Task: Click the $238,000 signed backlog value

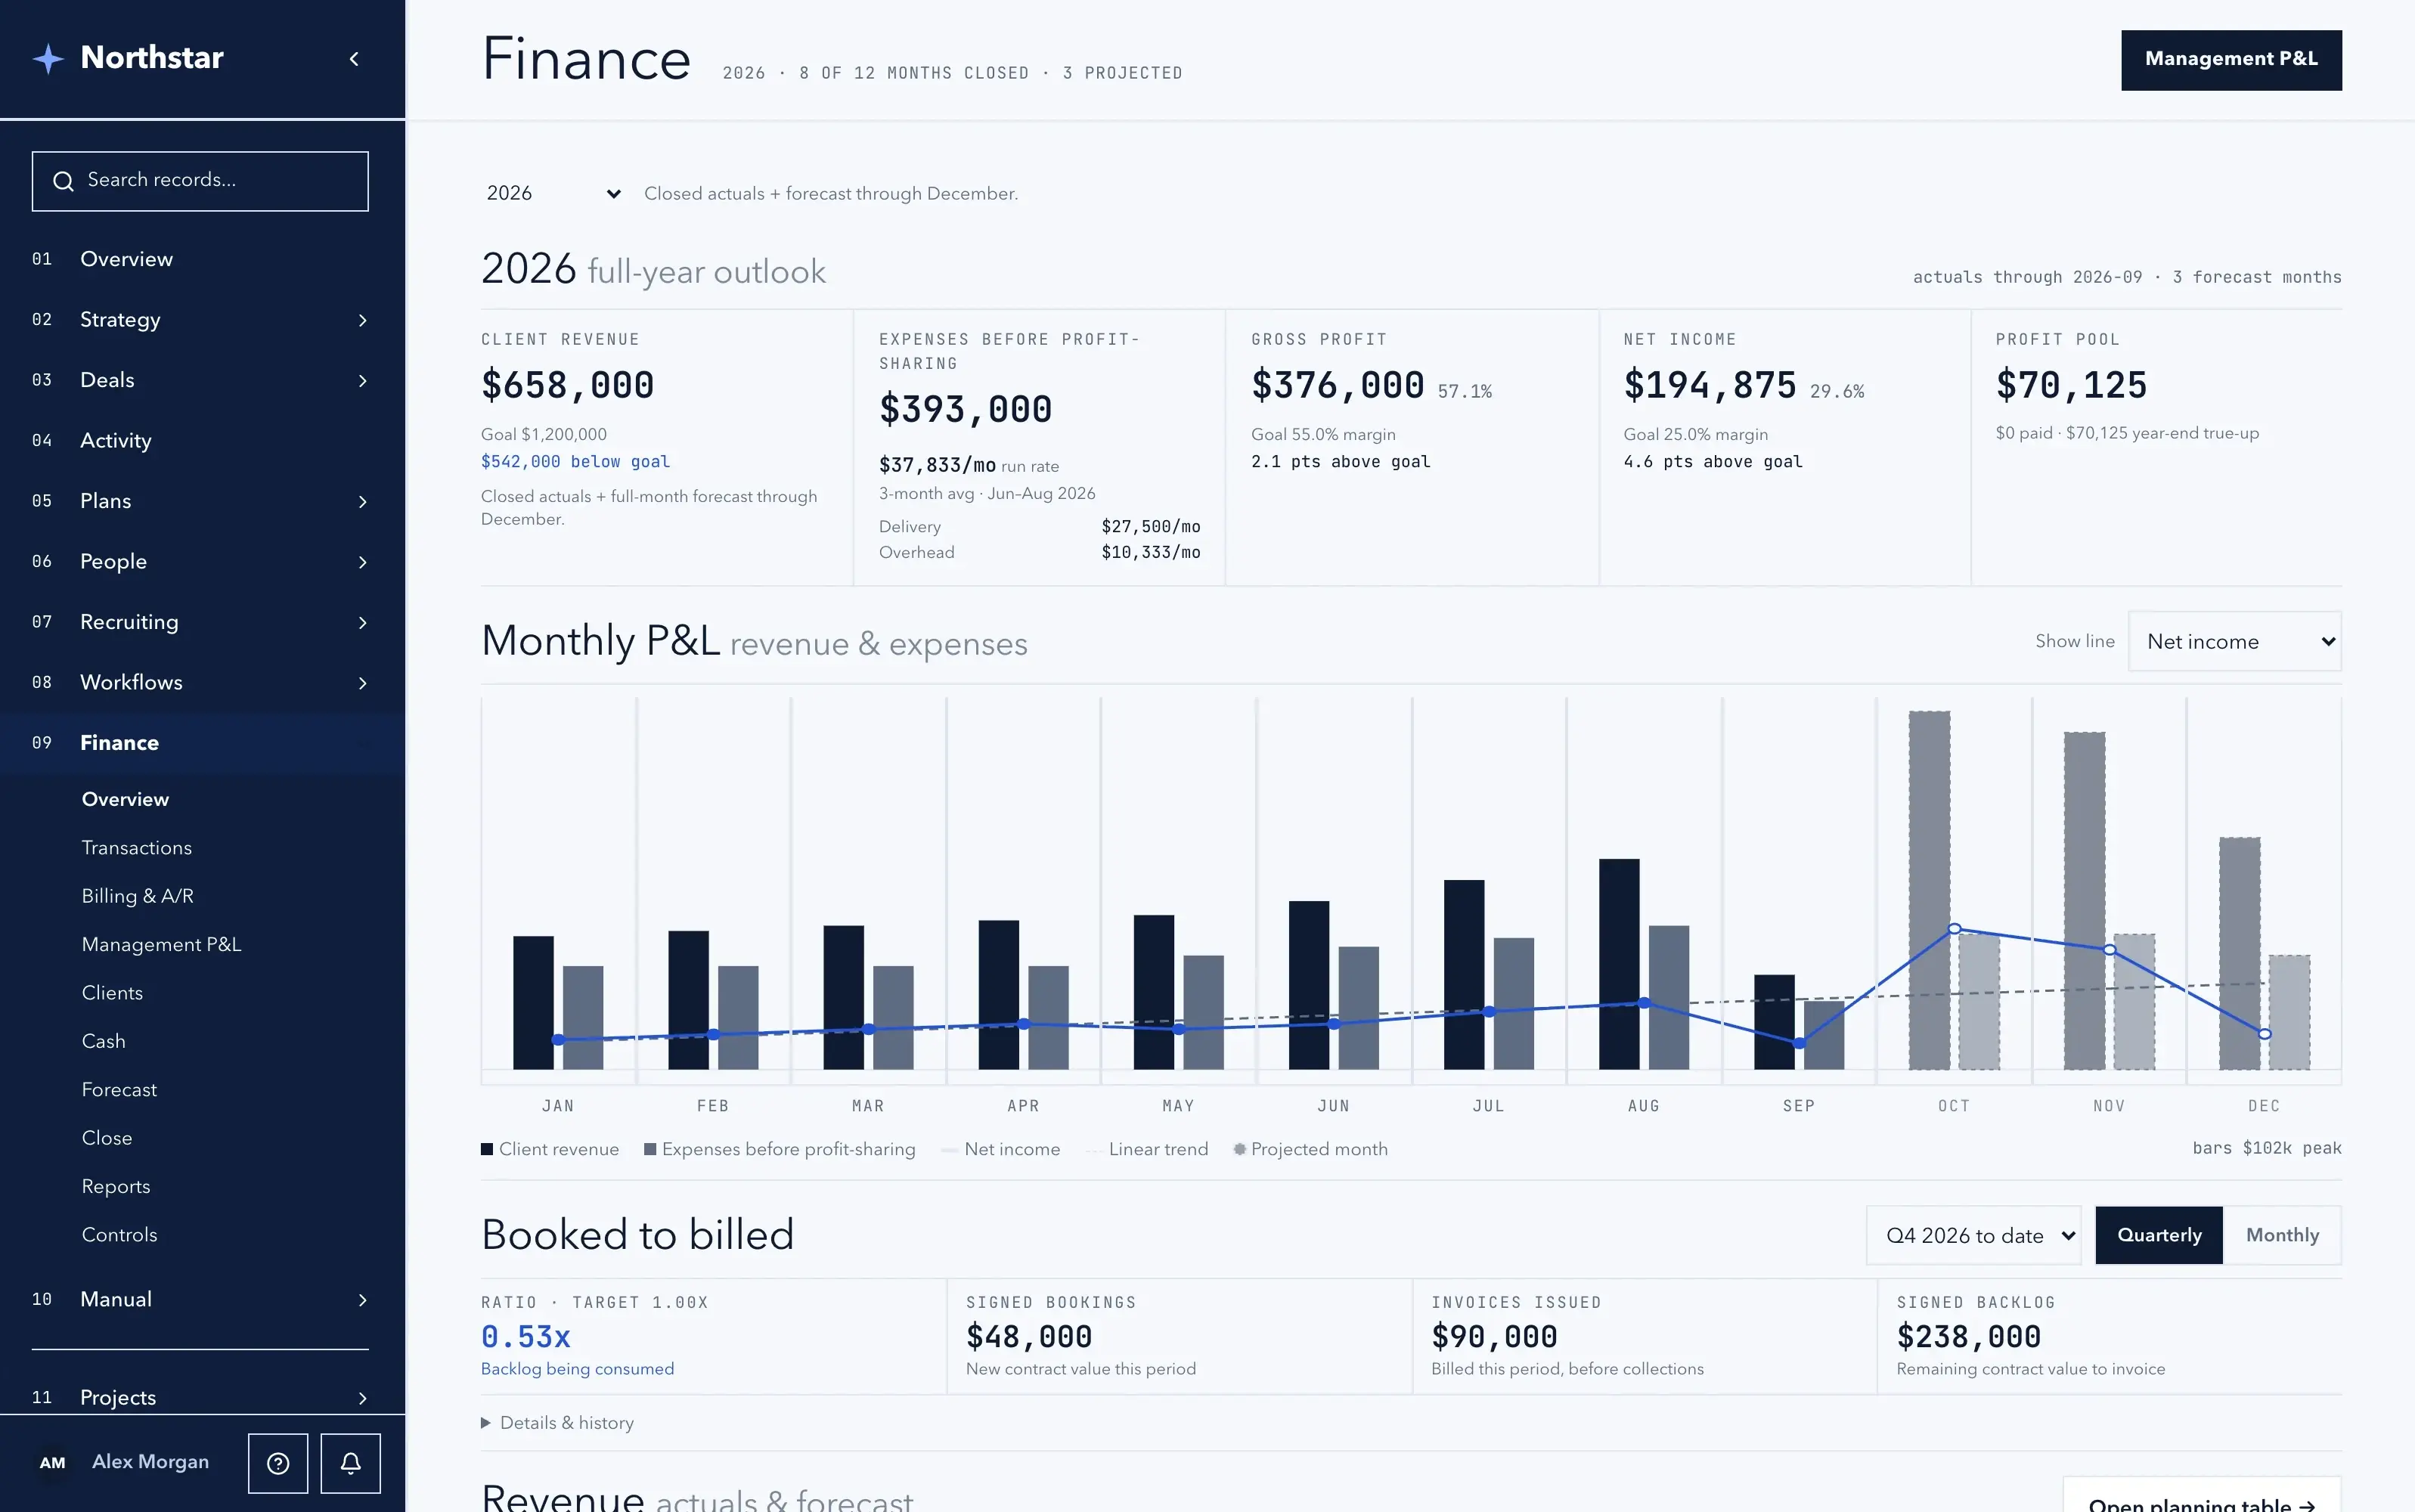Action: pyautogui.click(x=1968, y=1337)
